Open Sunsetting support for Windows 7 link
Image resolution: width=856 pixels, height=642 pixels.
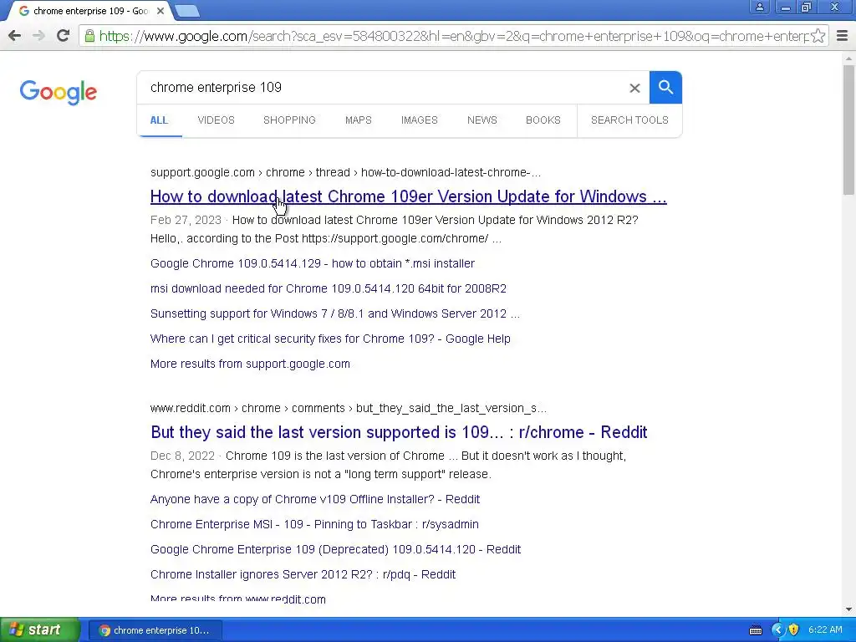point(334,314)
